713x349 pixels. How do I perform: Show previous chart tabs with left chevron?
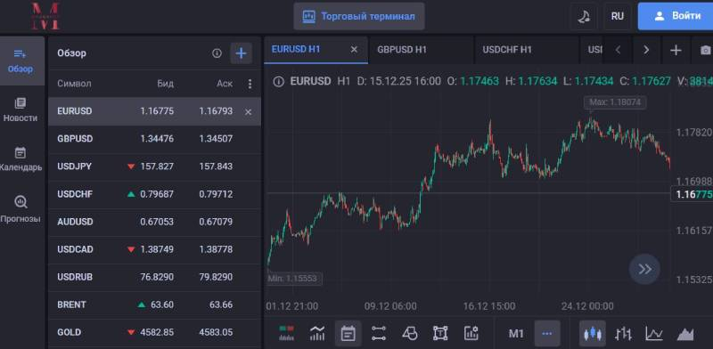click(x=618, y=50)
